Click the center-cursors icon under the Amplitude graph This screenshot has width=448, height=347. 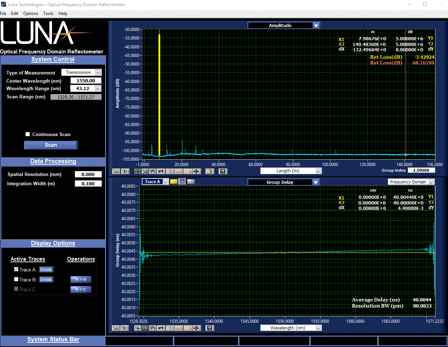click(x=197, y=171)
